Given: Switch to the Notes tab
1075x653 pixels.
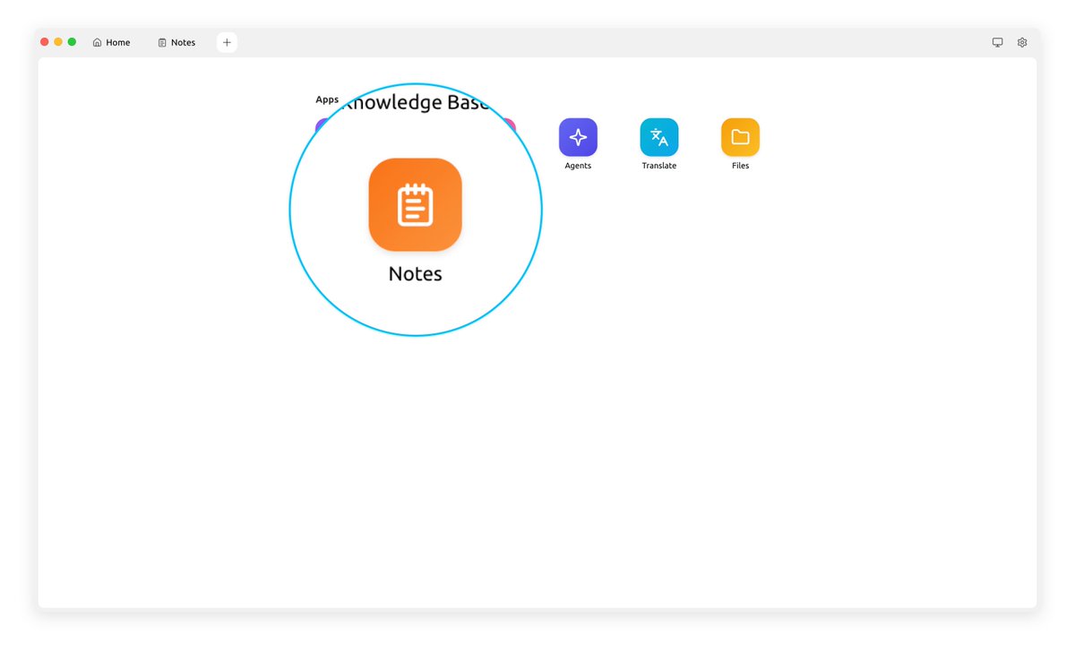Looking at the screenshot, I should coord(176,42).
